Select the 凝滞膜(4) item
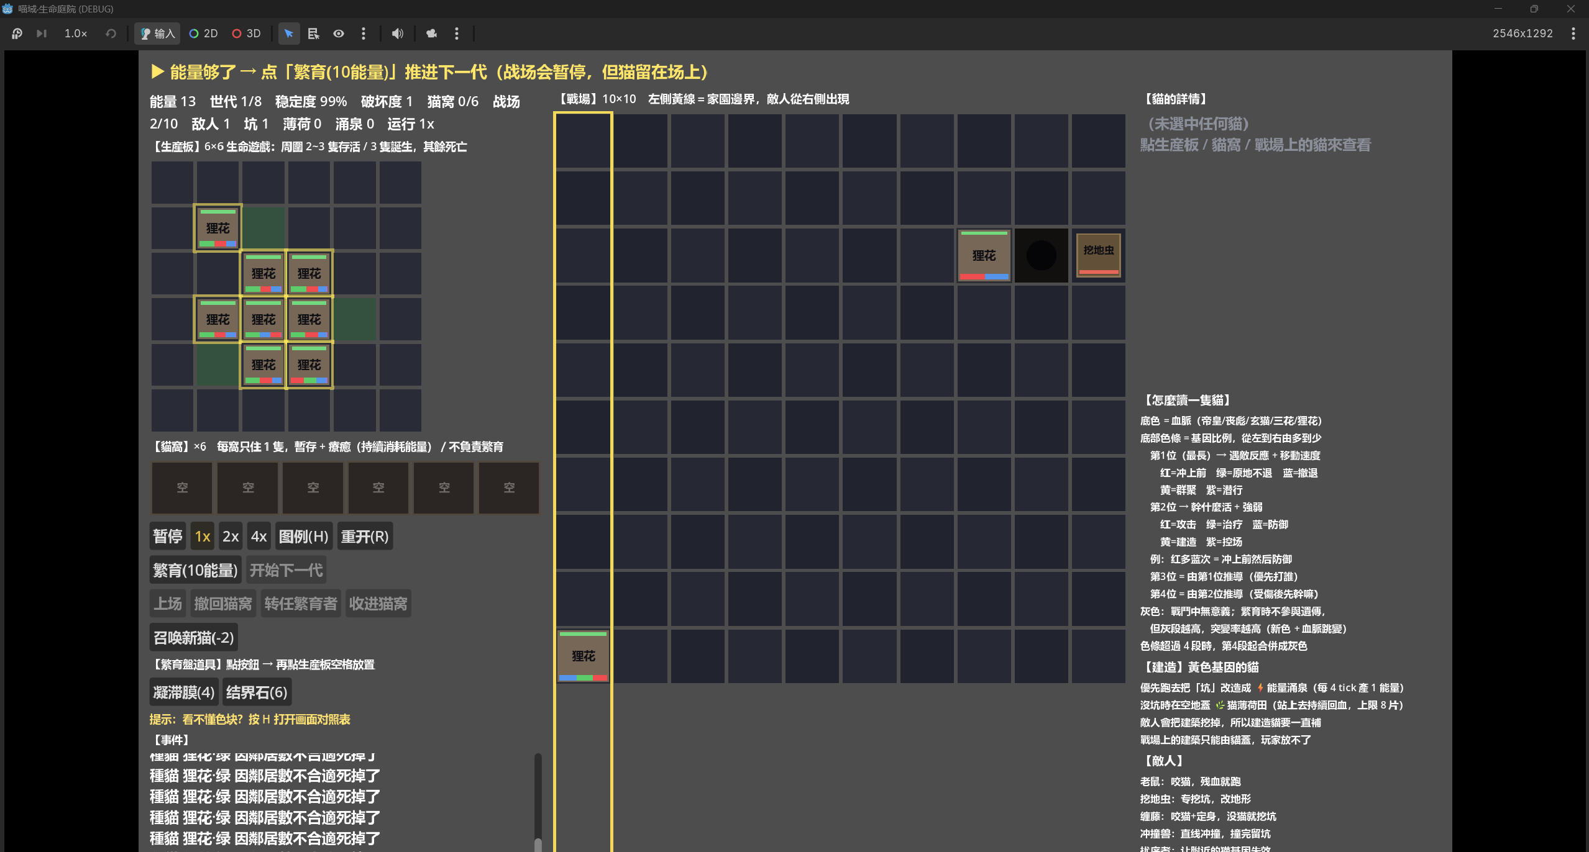 184,692
